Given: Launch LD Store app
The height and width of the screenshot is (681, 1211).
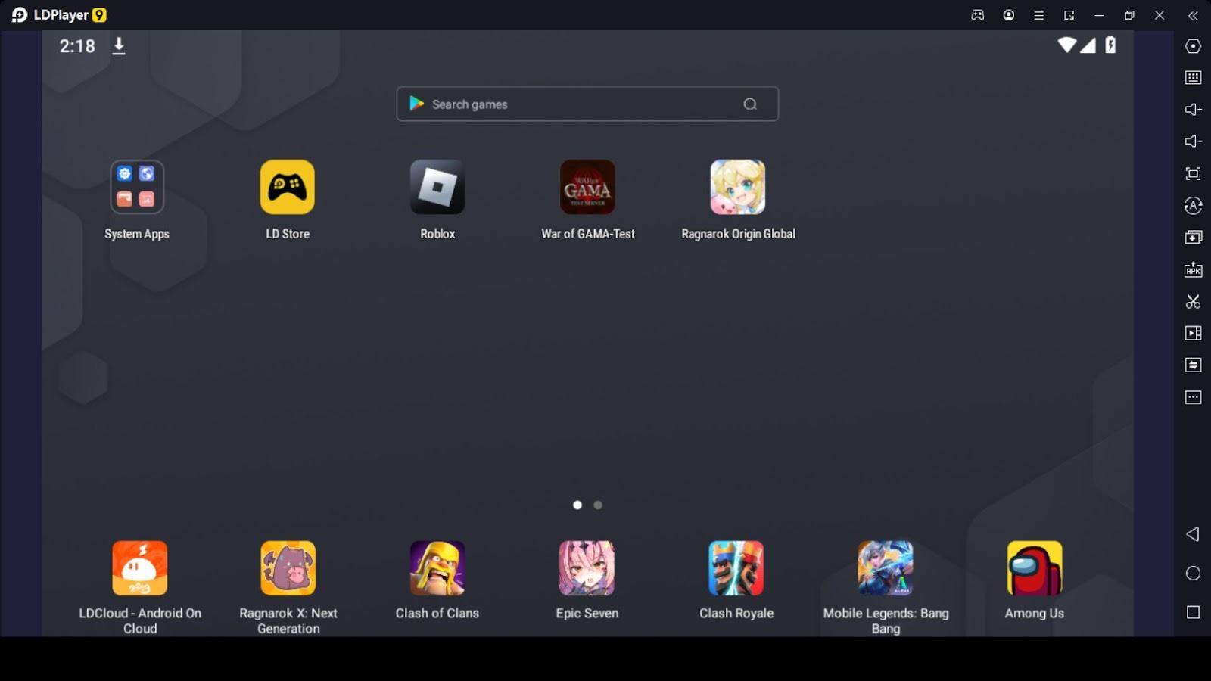Looking at the screenshot, I should tap(288, 187).
